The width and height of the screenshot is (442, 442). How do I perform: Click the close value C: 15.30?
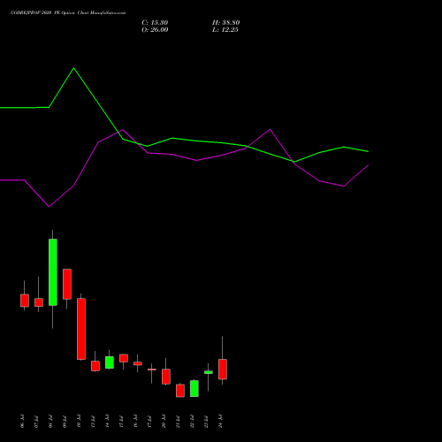(x=155, y=23)
